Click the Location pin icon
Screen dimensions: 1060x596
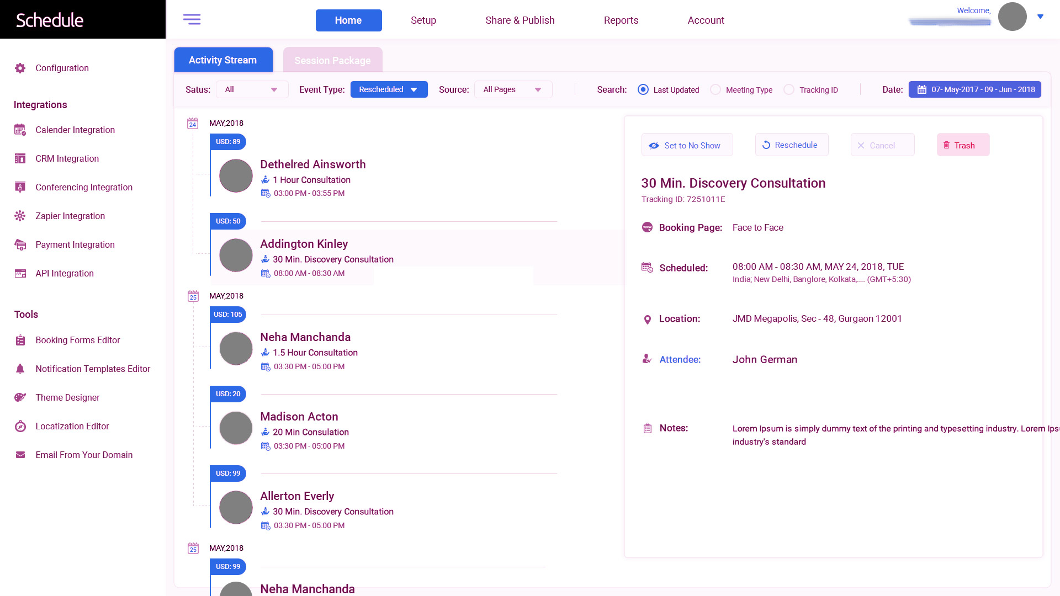[x=648, y=320]
